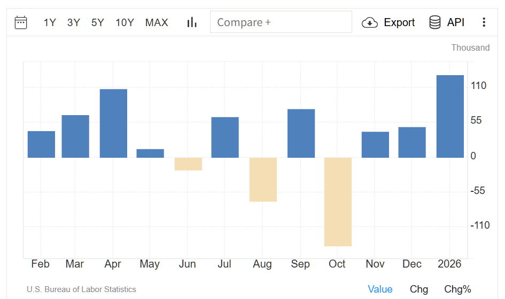The image size is (505, 299).
Task: Click the Compare + input field
Action: click(x=281, y=22)
